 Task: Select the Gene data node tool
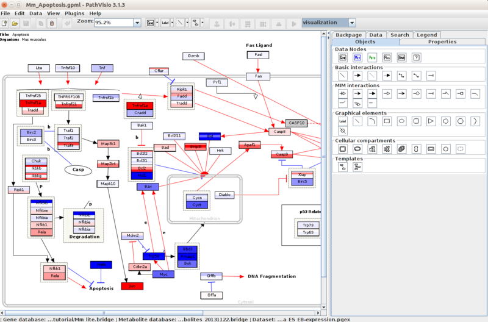(x=343, y=57)
